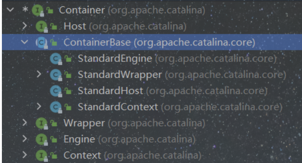Click the StandardContext class icon
This screenshot has width=302, height=163.
point(55,107)
